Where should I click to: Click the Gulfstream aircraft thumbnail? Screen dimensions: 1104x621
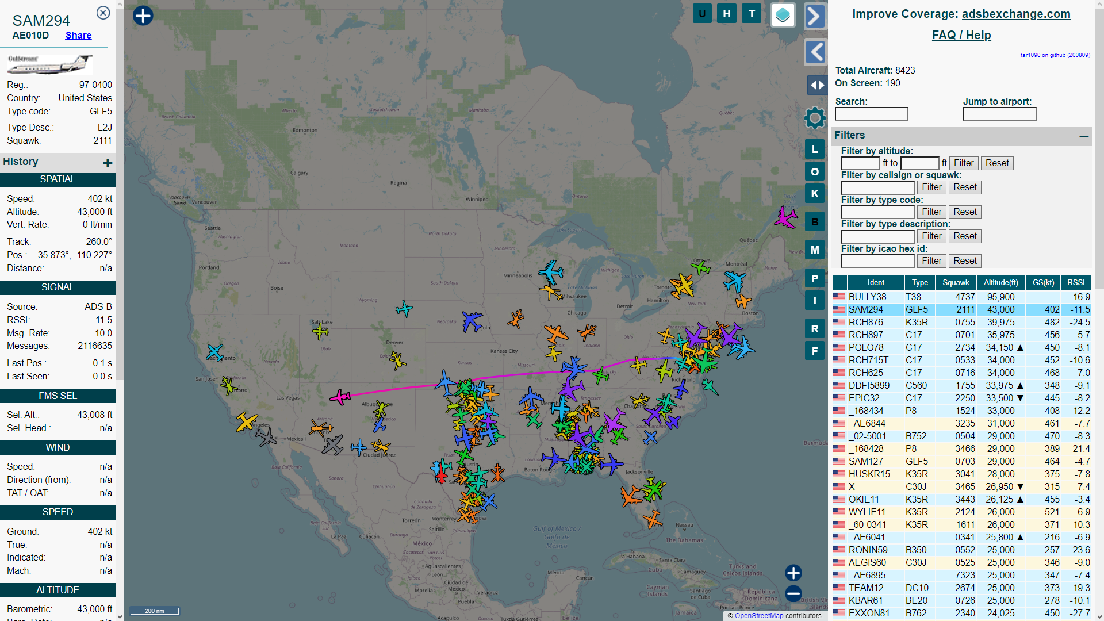(x=50, y=64)
